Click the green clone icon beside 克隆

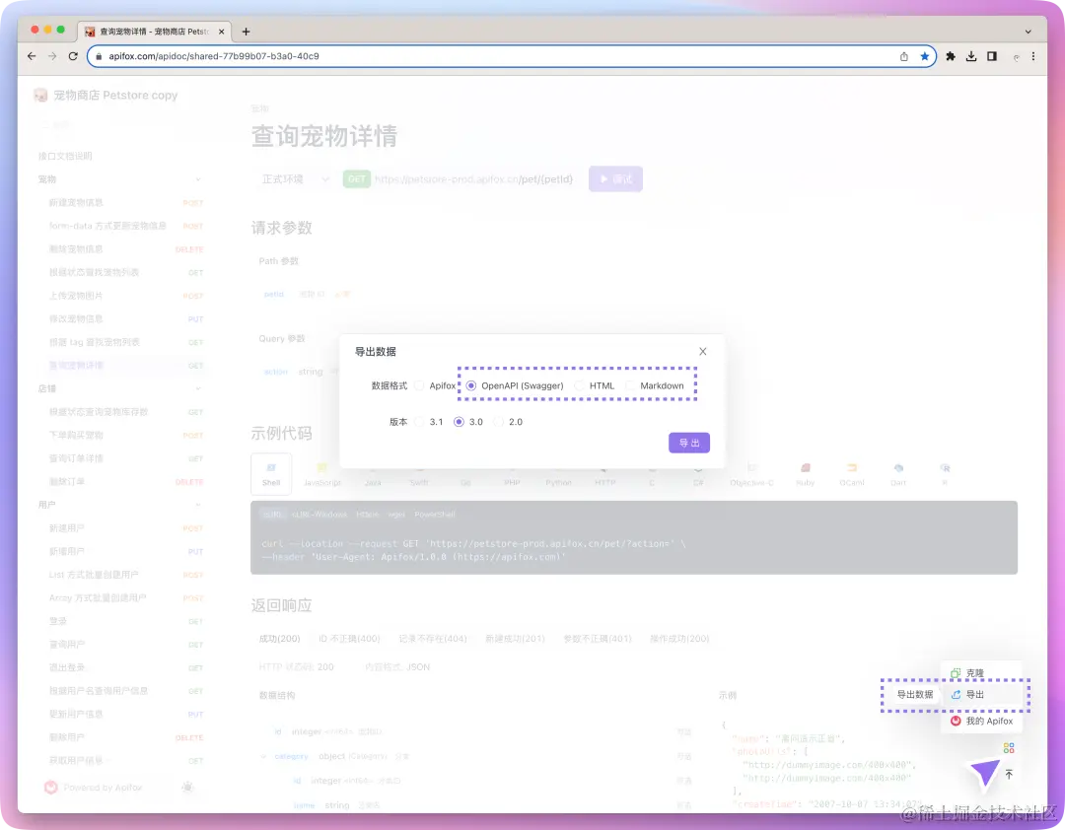click(x=956, y=673)
